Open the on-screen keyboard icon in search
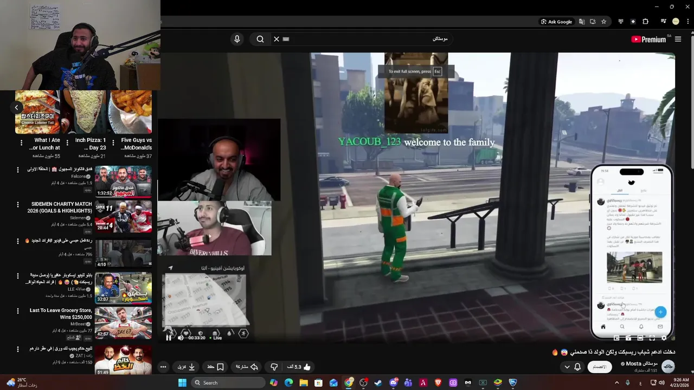The image size is (694, 390). click(286, 39)
